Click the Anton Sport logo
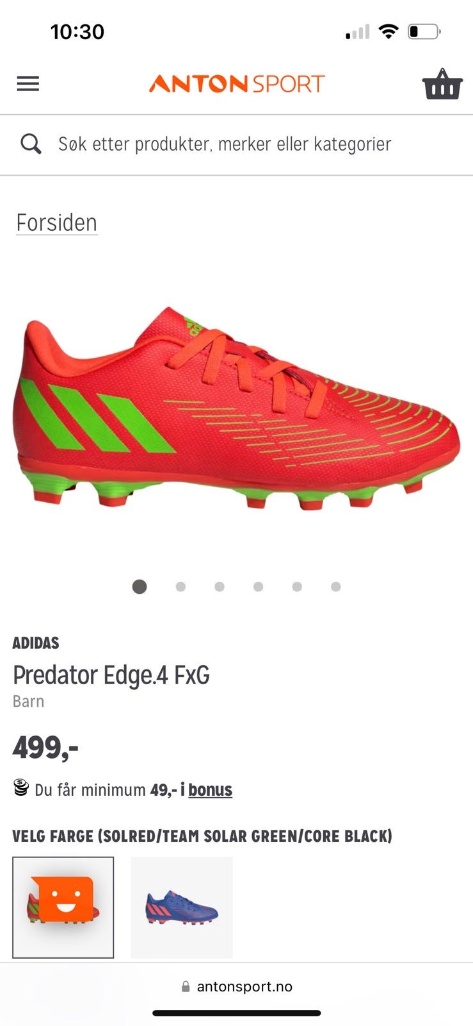Screen dimensions: 473x1026 coord(237,84)
